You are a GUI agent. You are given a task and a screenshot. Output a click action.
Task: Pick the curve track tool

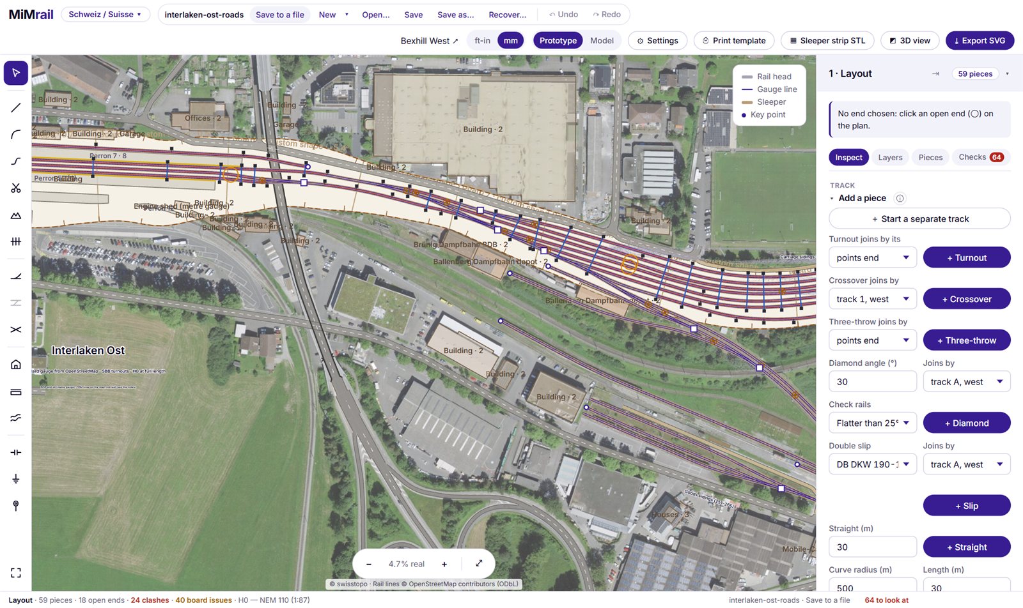[16, 135]
